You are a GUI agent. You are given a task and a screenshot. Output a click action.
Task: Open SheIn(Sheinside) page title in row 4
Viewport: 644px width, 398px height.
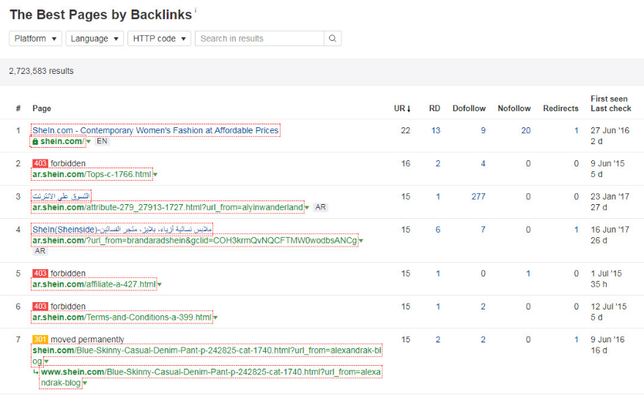coord(122,230)
